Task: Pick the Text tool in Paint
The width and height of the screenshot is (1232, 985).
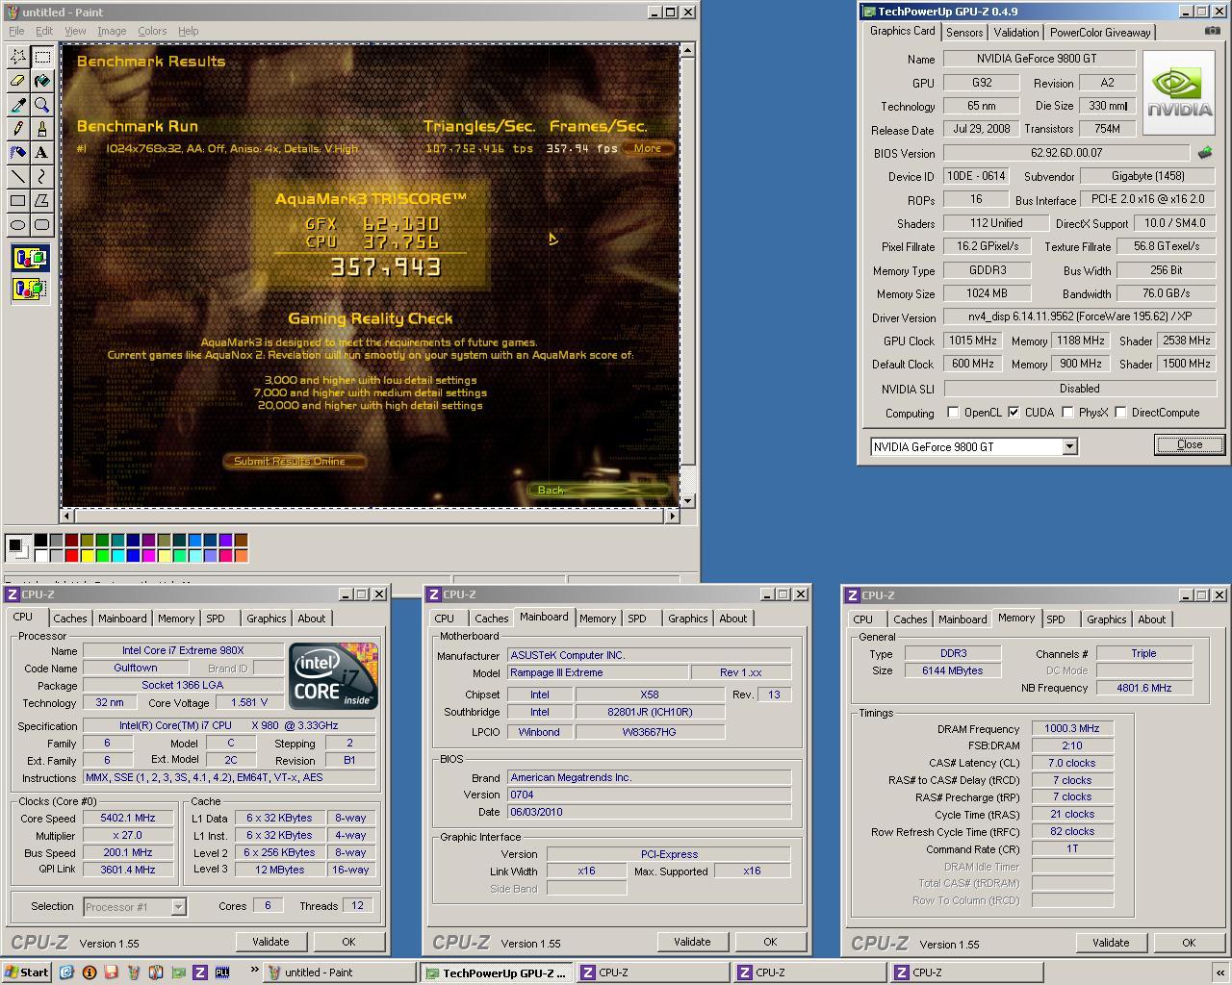Action: 41,152
